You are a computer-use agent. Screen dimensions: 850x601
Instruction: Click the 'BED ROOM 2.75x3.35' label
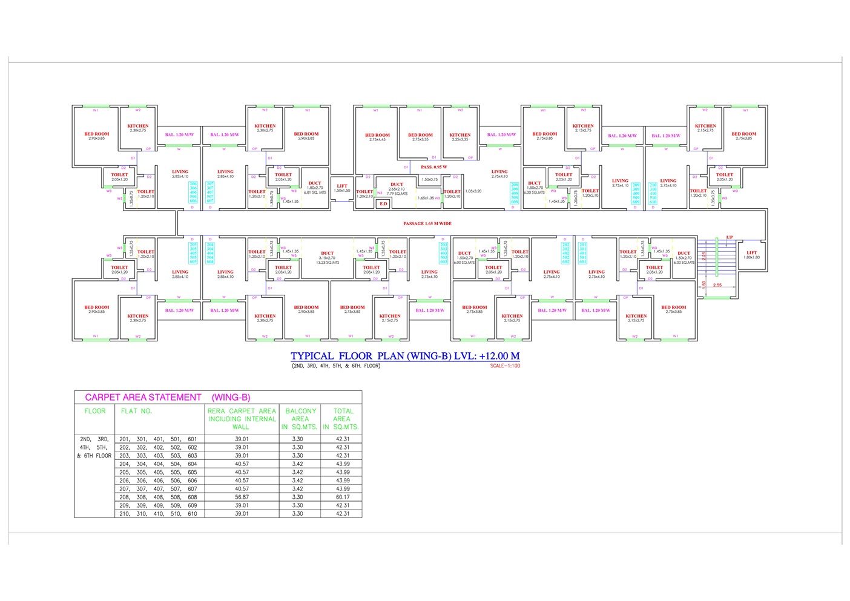[x=420, y=137]
